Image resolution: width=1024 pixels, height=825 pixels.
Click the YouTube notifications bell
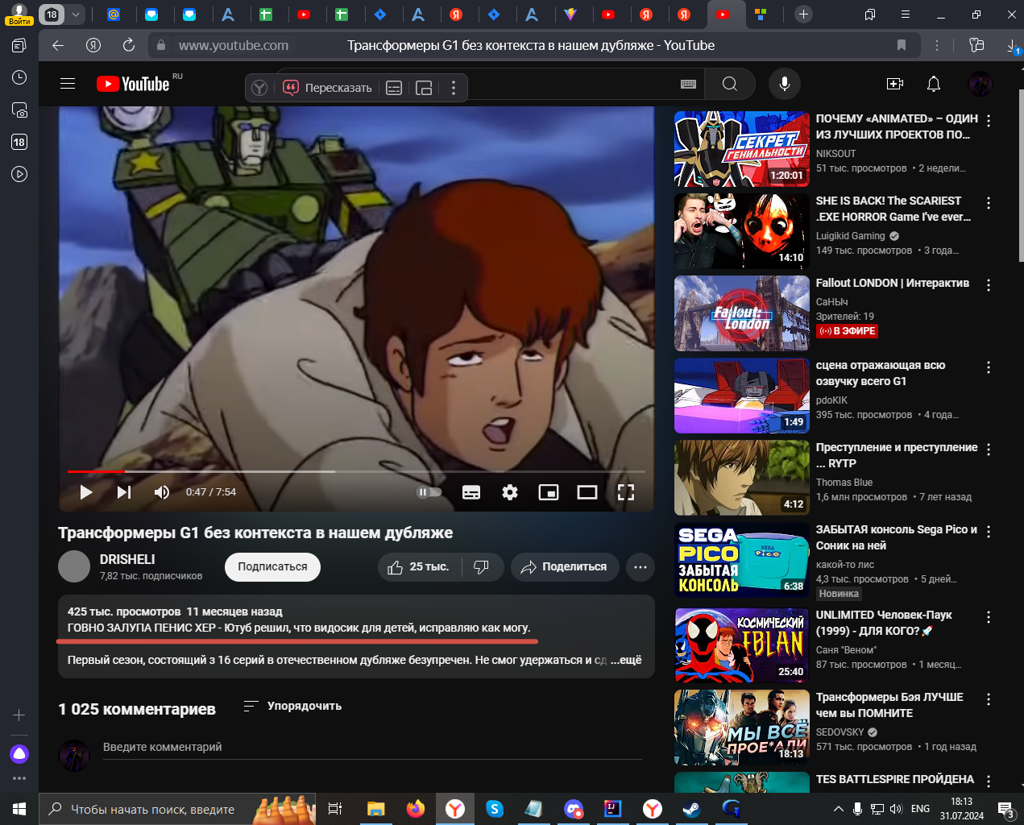934,84
